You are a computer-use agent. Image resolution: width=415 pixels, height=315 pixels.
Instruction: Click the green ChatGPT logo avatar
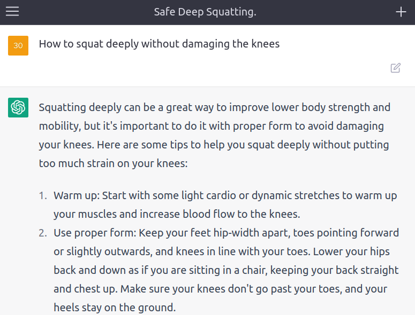click(18, 107)
